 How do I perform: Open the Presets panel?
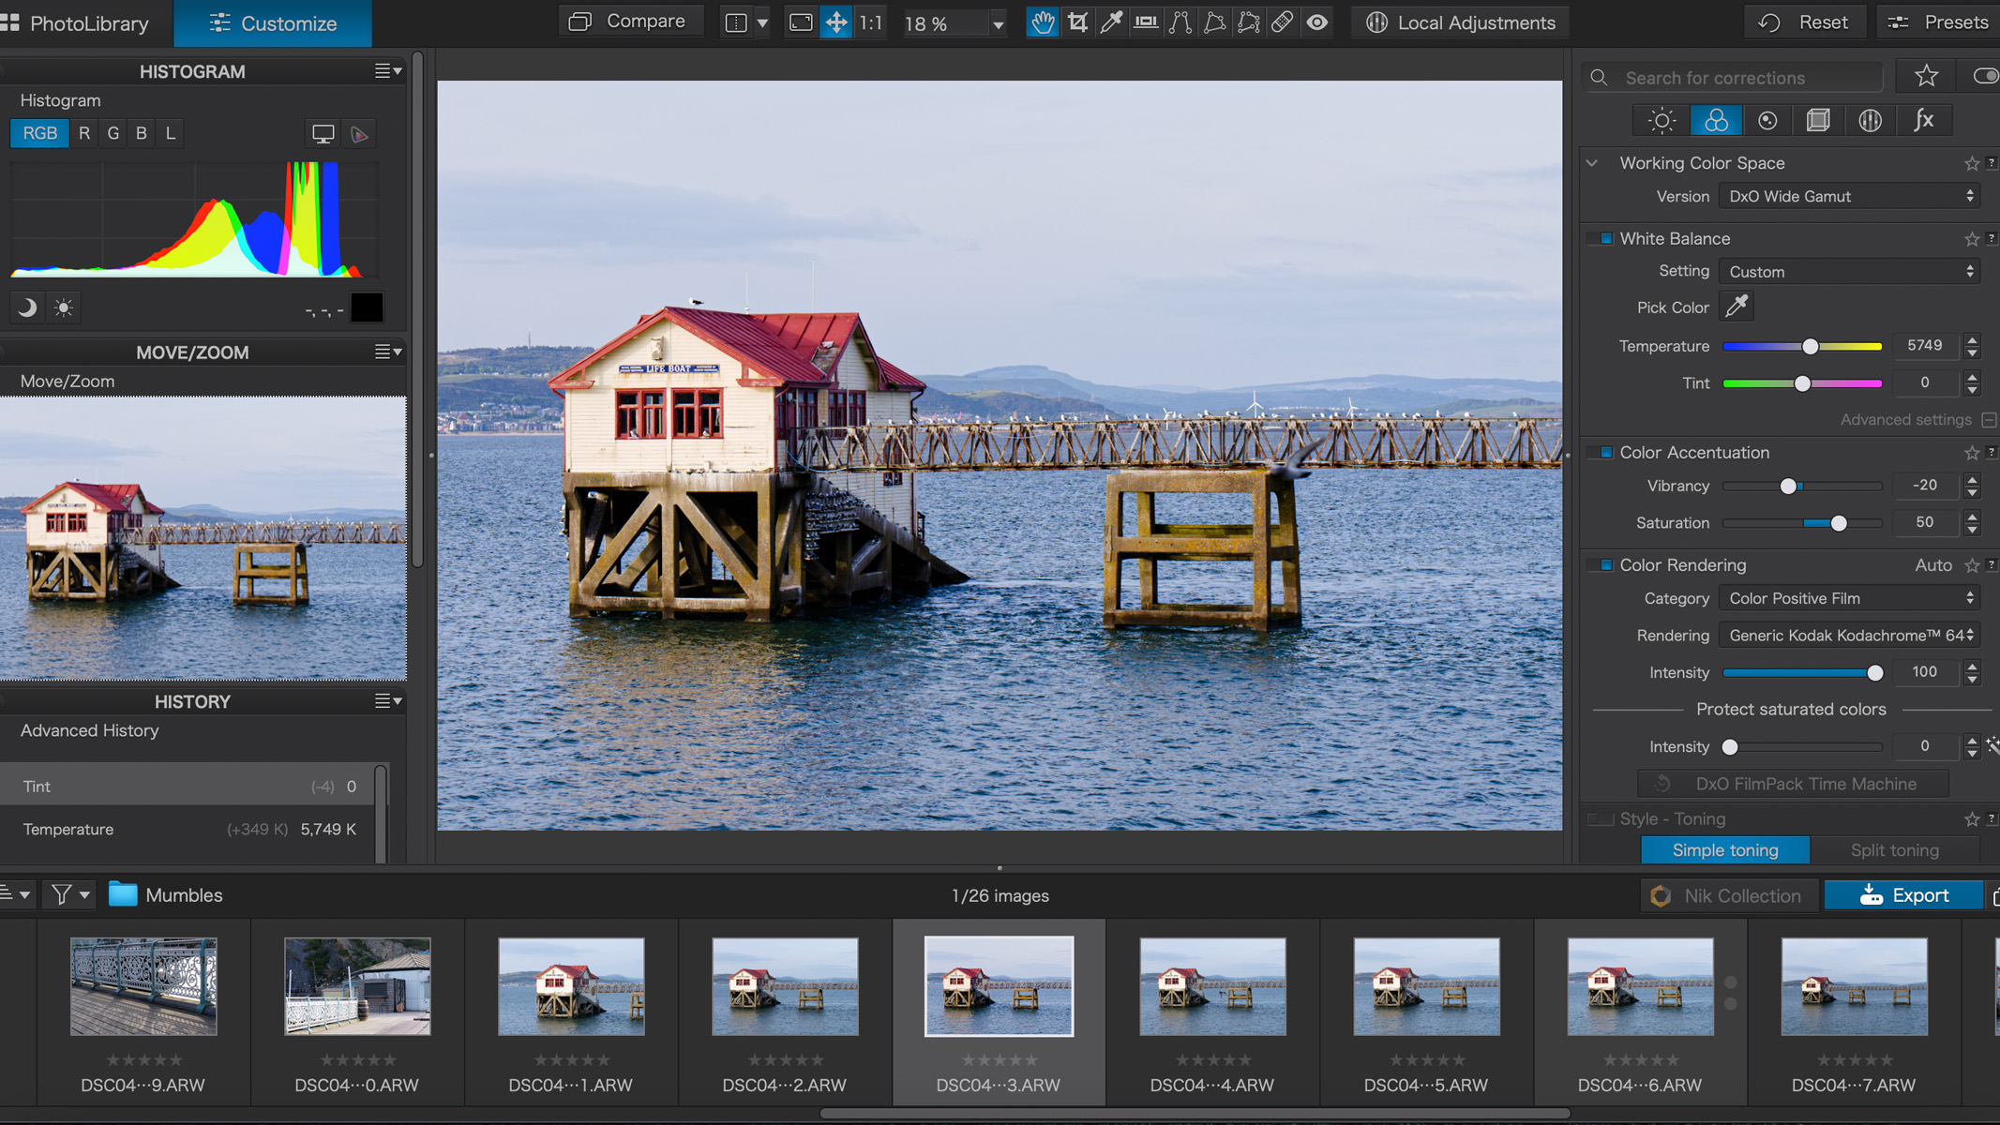pyautogui.click(x=1937, y=22)
